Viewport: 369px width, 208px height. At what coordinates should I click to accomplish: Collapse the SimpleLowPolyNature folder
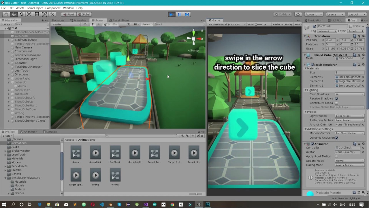click(x=5, y=178)
